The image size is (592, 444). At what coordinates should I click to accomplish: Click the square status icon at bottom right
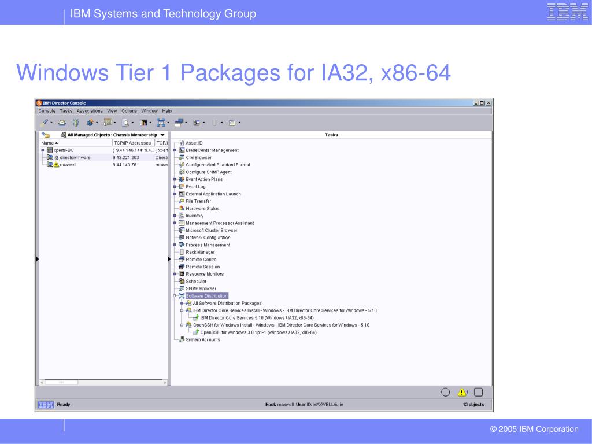pyautogui.click(x=478, y=393)
